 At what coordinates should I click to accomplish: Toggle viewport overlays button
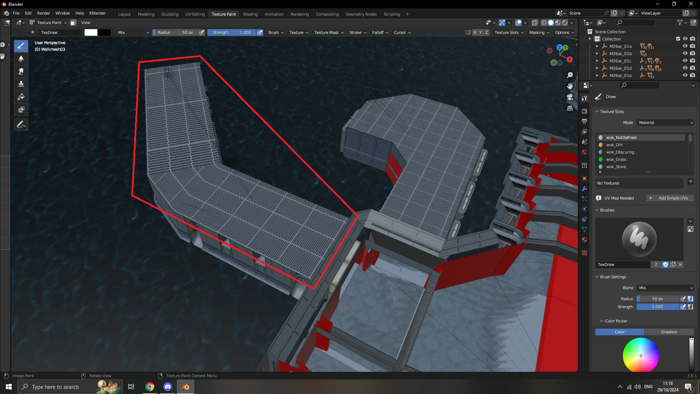(518, 23)
